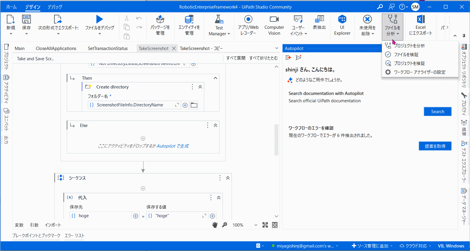
Task: Open plus menu next to hoge target field
Action: tap(136, 216)
